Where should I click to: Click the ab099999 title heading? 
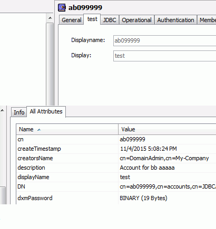85,8
